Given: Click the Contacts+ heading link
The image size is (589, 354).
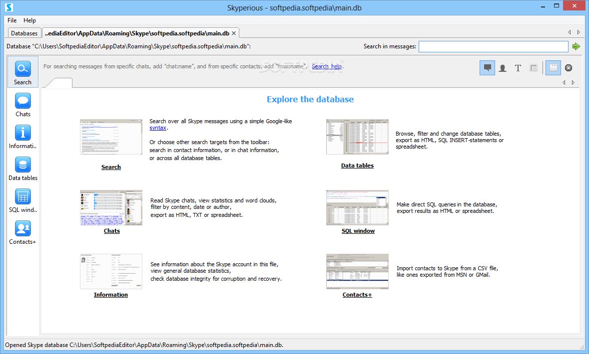Looking at the screenshot, I should 357,294.
